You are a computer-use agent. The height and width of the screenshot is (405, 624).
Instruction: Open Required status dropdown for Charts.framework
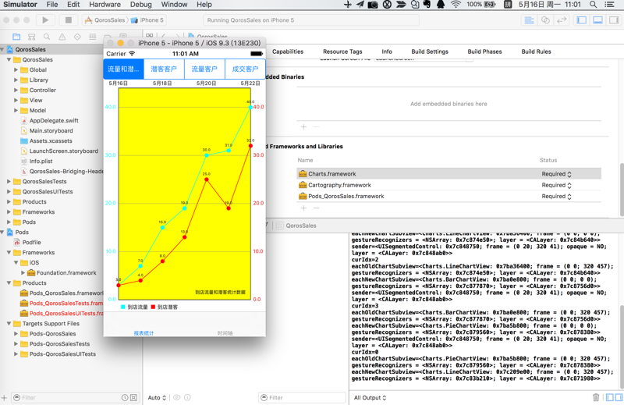(557, 174)
